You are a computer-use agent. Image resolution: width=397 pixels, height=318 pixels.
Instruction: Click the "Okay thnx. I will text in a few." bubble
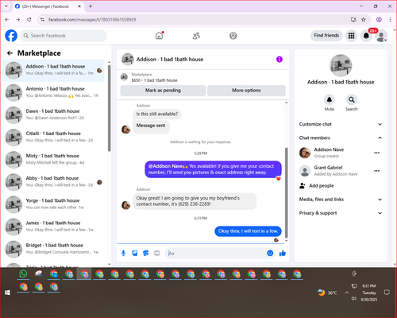(248, 231)
